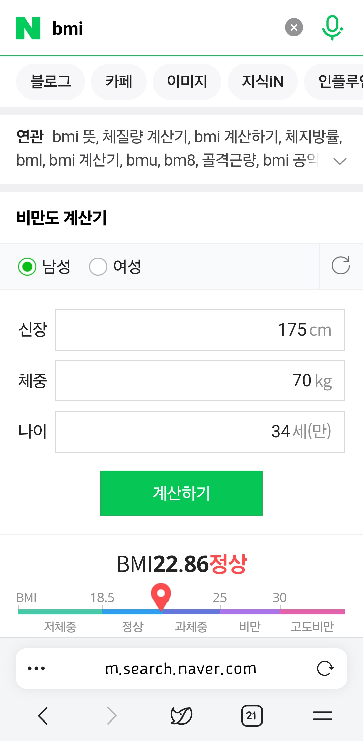Reset the BMI calculator with refresh icon
The image size is (363, 741).
click(341, 266)
